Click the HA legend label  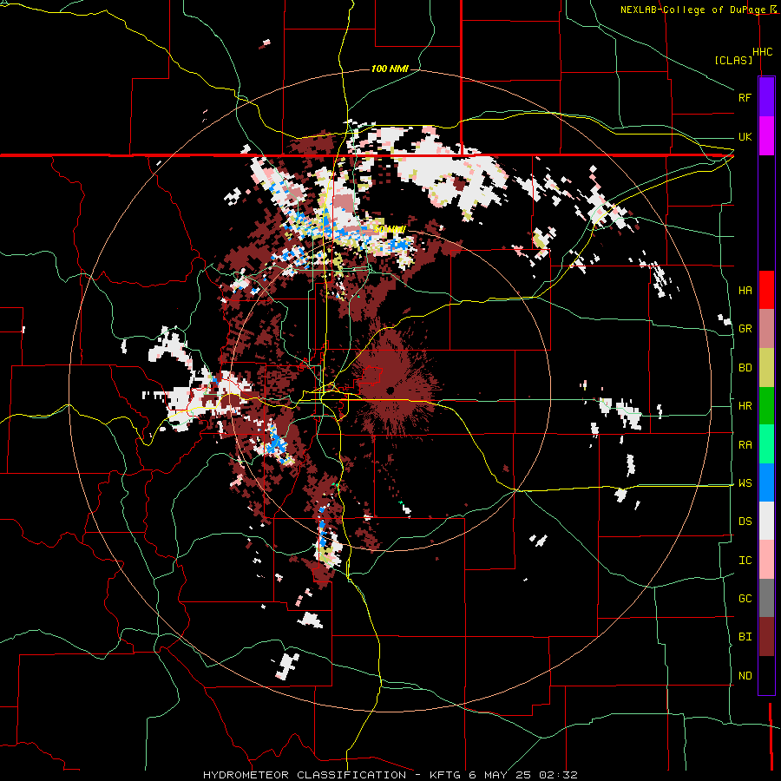pyautogui.click(x=745, y=291)
